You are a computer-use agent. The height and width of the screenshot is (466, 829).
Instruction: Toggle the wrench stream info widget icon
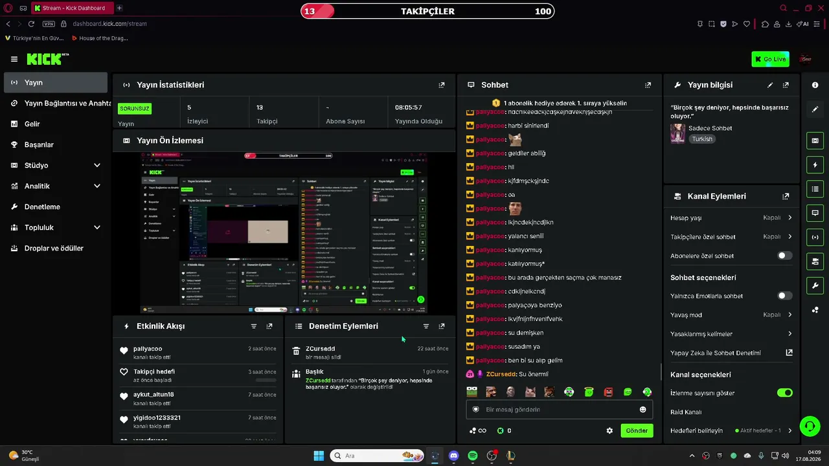click(815, 285)
